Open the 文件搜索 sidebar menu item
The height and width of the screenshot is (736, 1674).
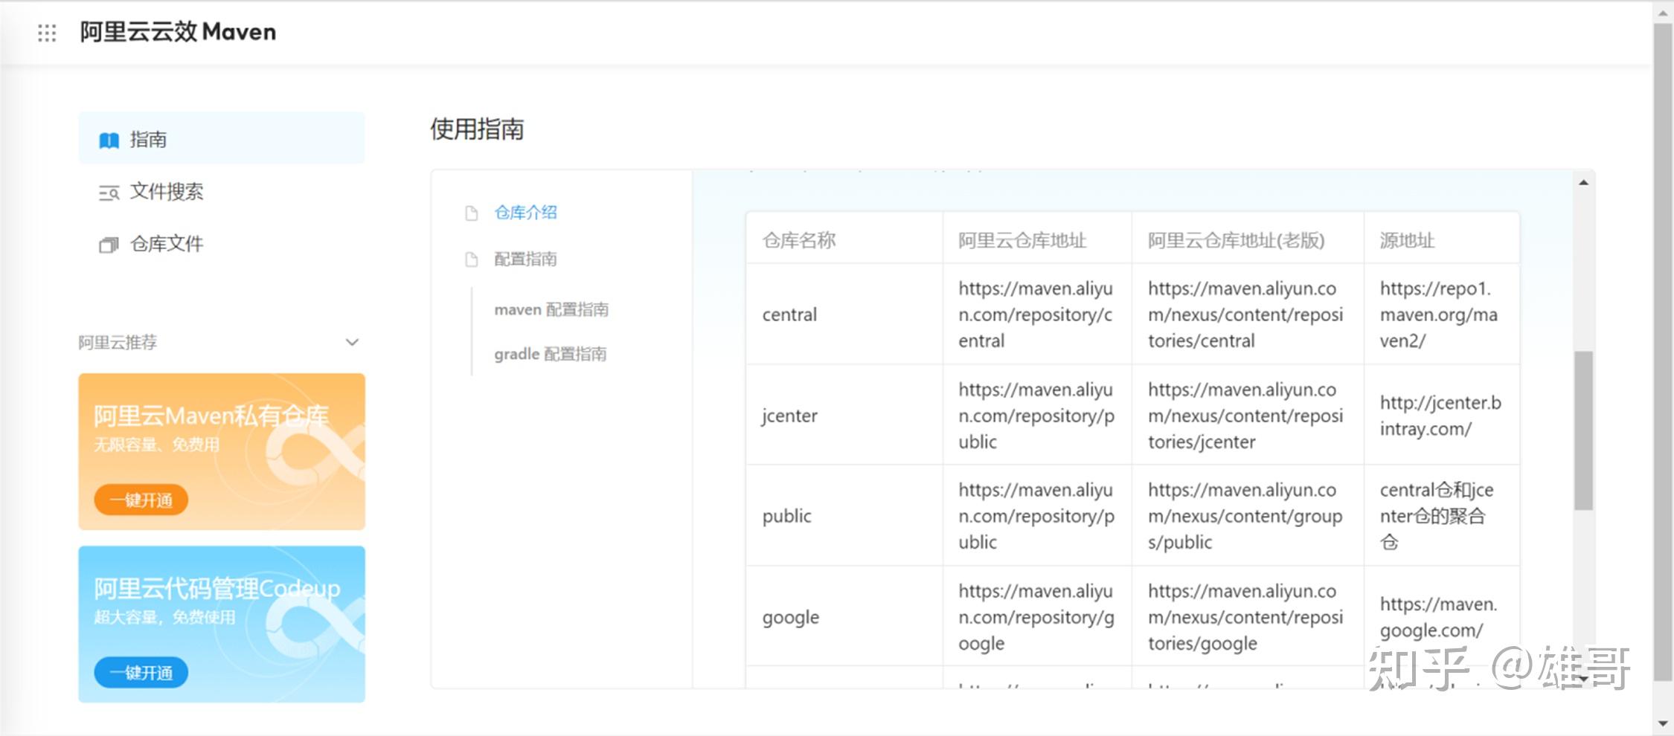[222, 192]
